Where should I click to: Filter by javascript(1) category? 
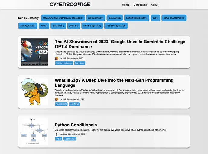click(58, 26)
